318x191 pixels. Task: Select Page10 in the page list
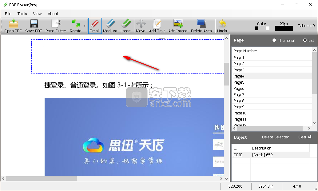[272, 113]
